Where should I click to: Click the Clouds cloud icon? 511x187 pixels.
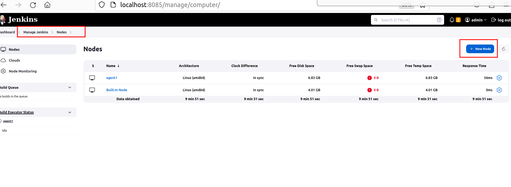tap(3, 60)
